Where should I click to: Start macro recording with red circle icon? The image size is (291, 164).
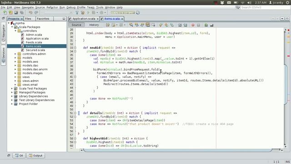pyautogui.click(x=193, y=25)
